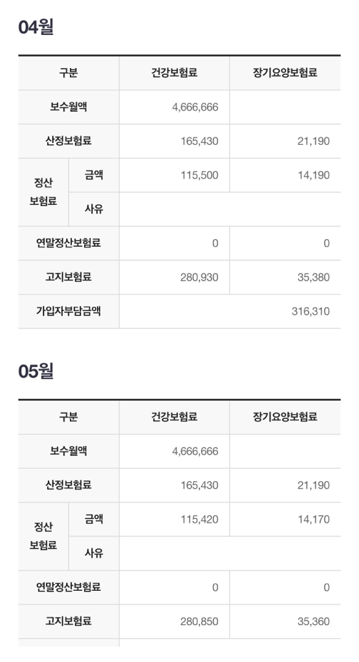Select 정산보험료 금액 115,420 cell
This screenshot has height=662, width=359.
pos(175,519)
